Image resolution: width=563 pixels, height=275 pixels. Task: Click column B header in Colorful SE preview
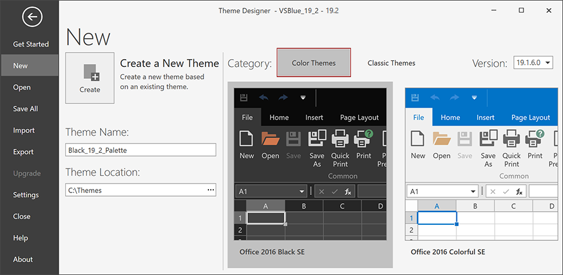click(475, 206)
